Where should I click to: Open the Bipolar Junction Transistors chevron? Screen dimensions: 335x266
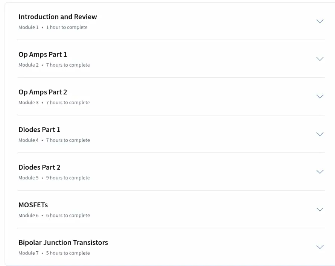[x=320, y=247]
